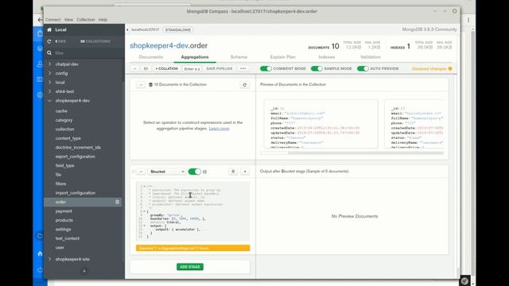509x286 pixels.
Task: Click the home icon beside Local
Action: tap(49, 30)
